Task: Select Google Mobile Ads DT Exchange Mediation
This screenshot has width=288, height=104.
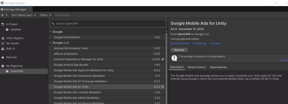Action: tap(107, 81)
